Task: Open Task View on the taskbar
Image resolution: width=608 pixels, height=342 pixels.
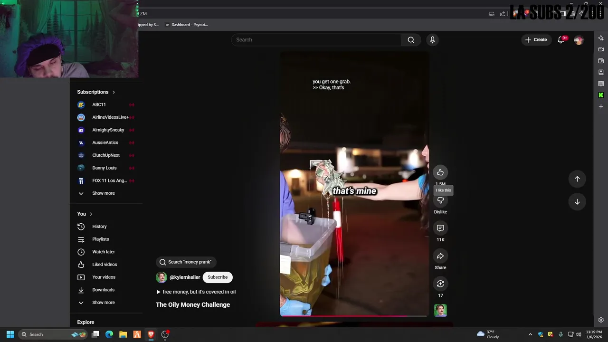Action: coord(95,334)
